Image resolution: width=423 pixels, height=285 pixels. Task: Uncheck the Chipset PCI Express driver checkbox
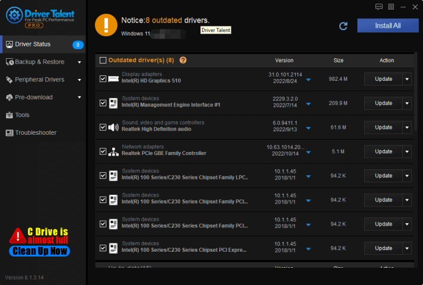[103, 248]
